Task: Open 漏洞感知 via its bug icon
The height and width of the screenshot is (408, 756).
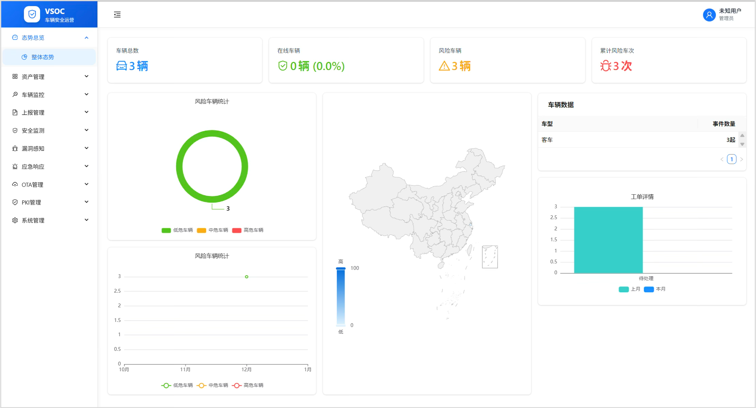Action: [x=15, y=148]
